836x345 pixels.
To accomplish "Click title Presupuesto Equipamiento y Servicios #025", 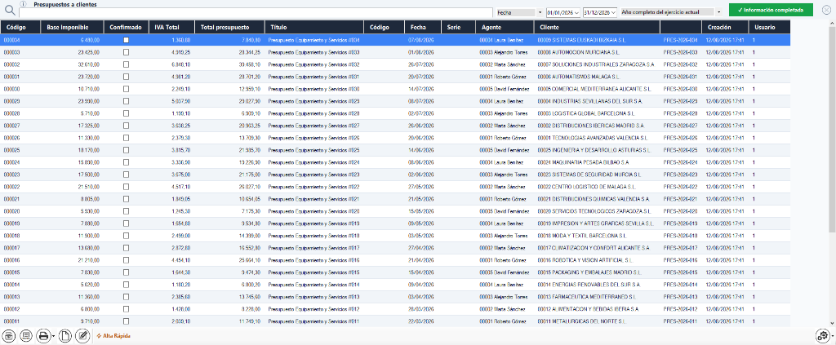I will coord(313,150).
